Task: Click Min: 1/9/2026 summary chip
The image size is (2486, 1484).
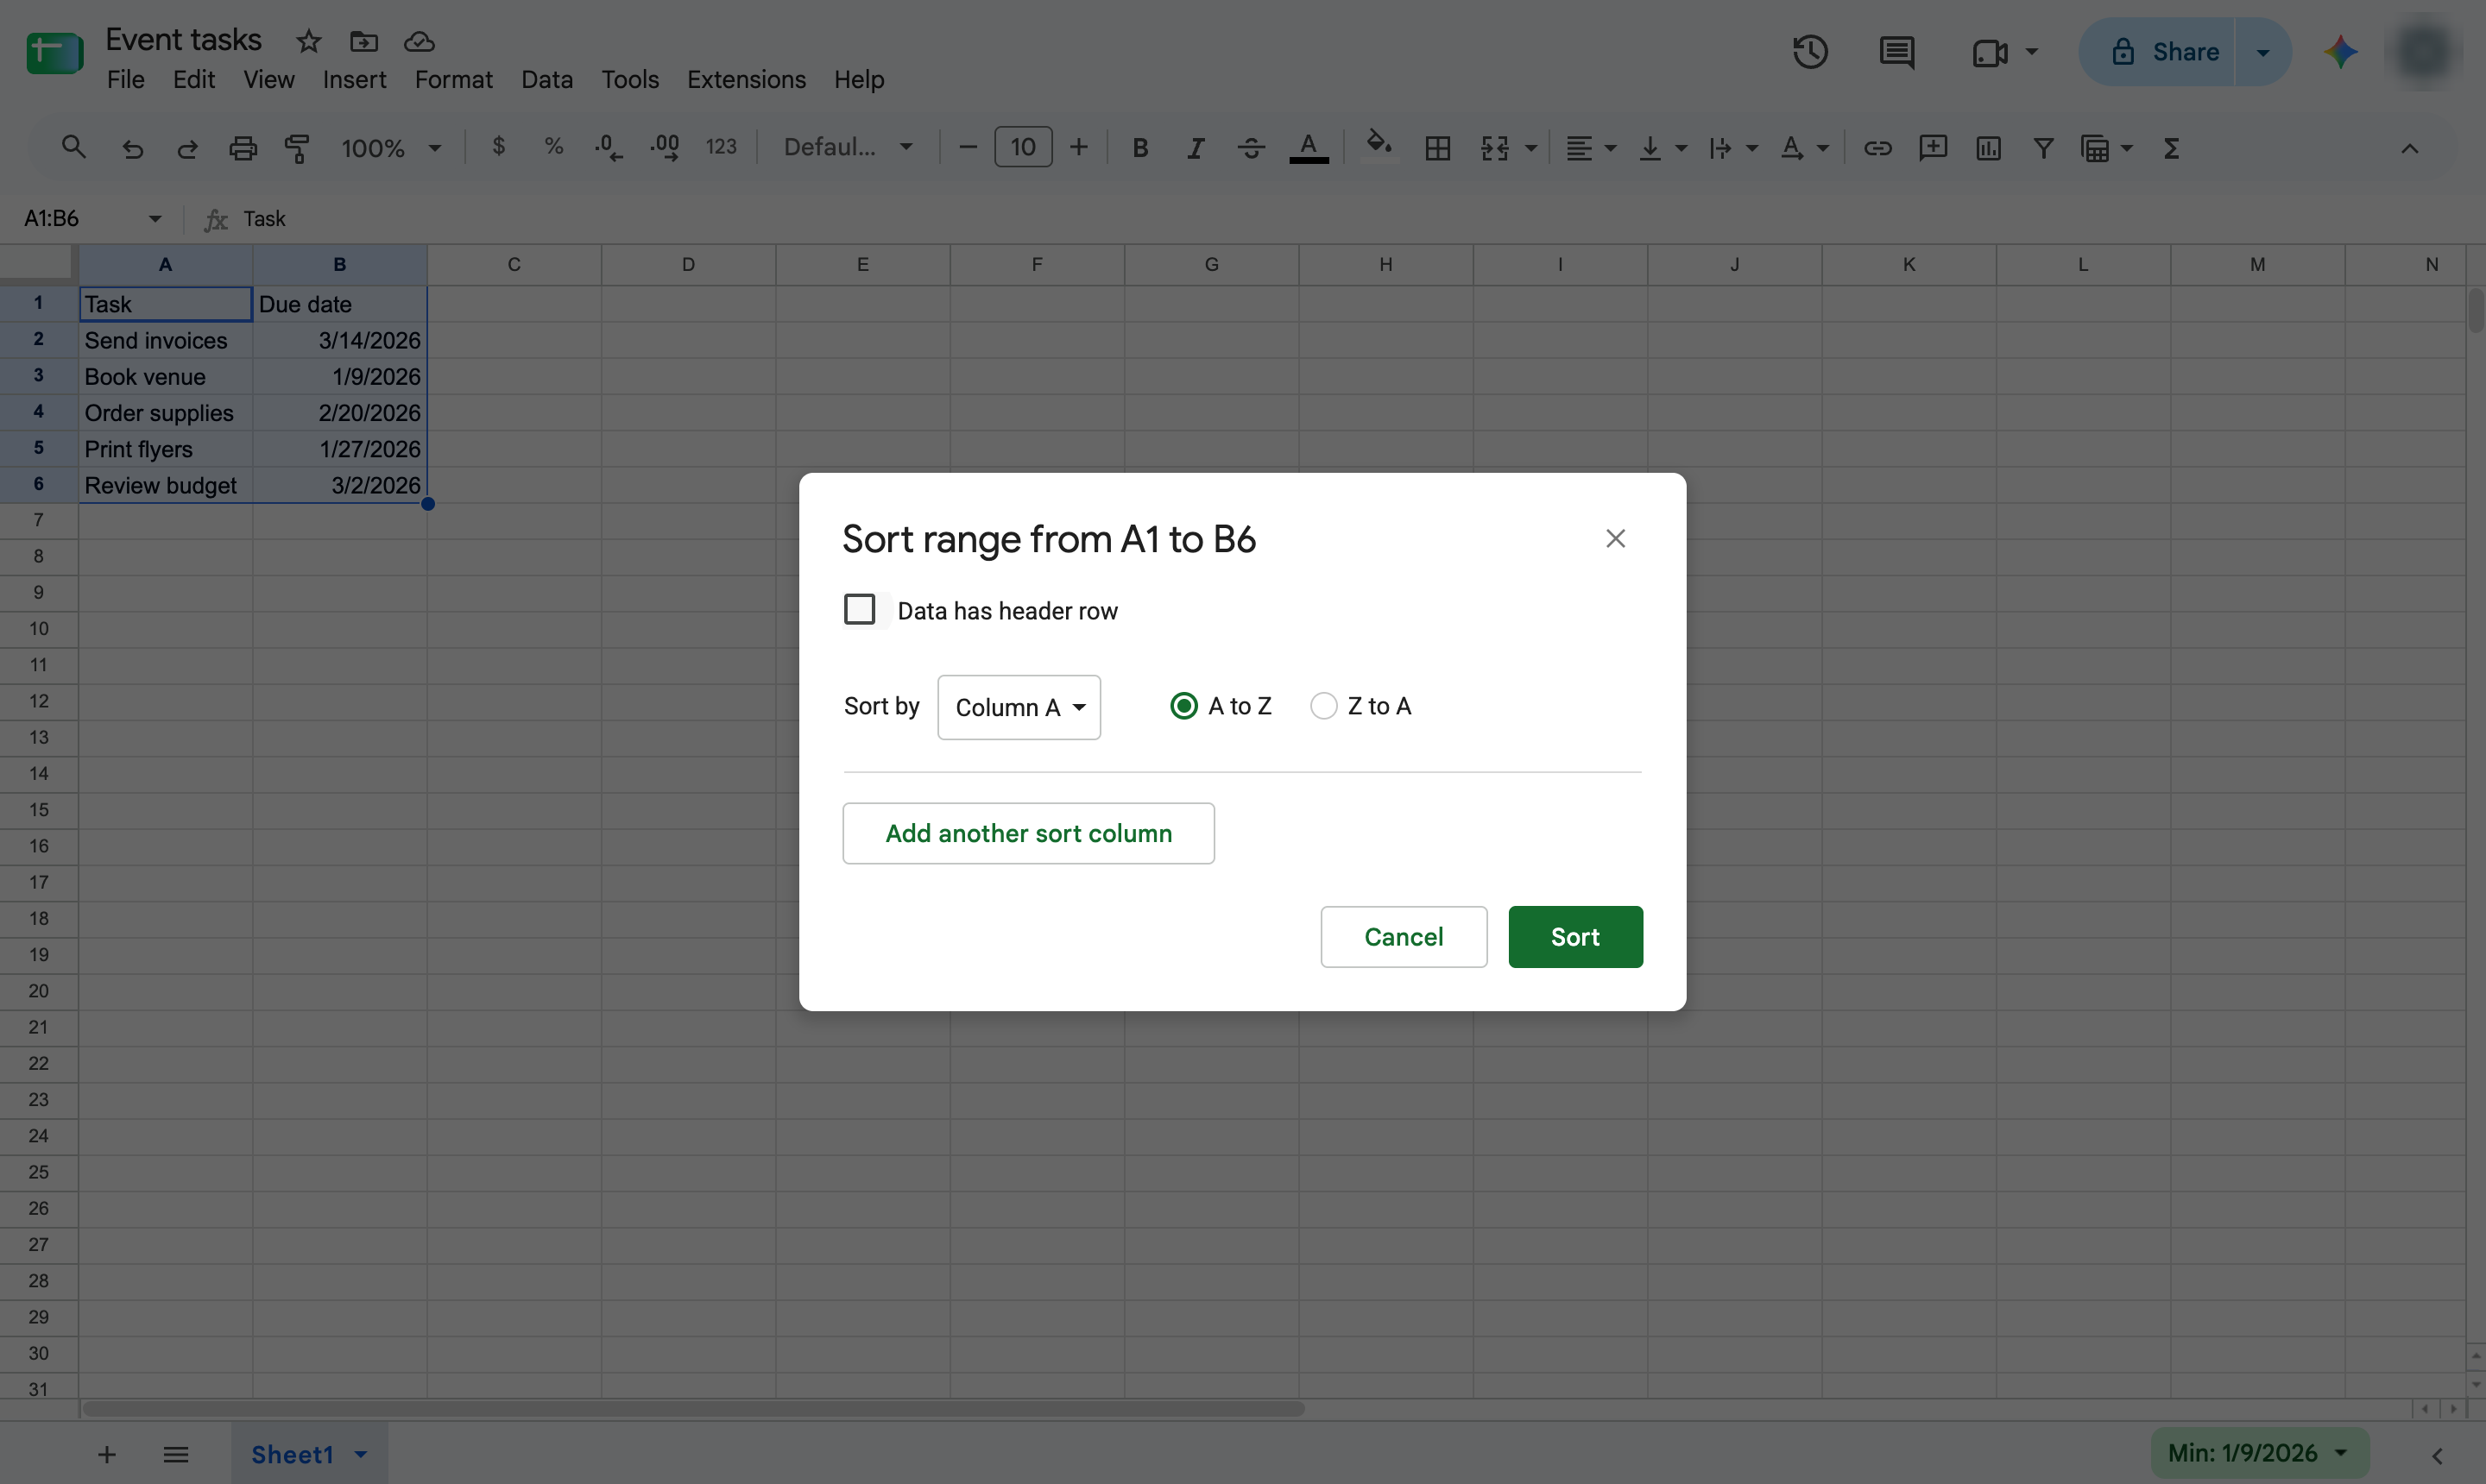Action: pos(2258,1453)
